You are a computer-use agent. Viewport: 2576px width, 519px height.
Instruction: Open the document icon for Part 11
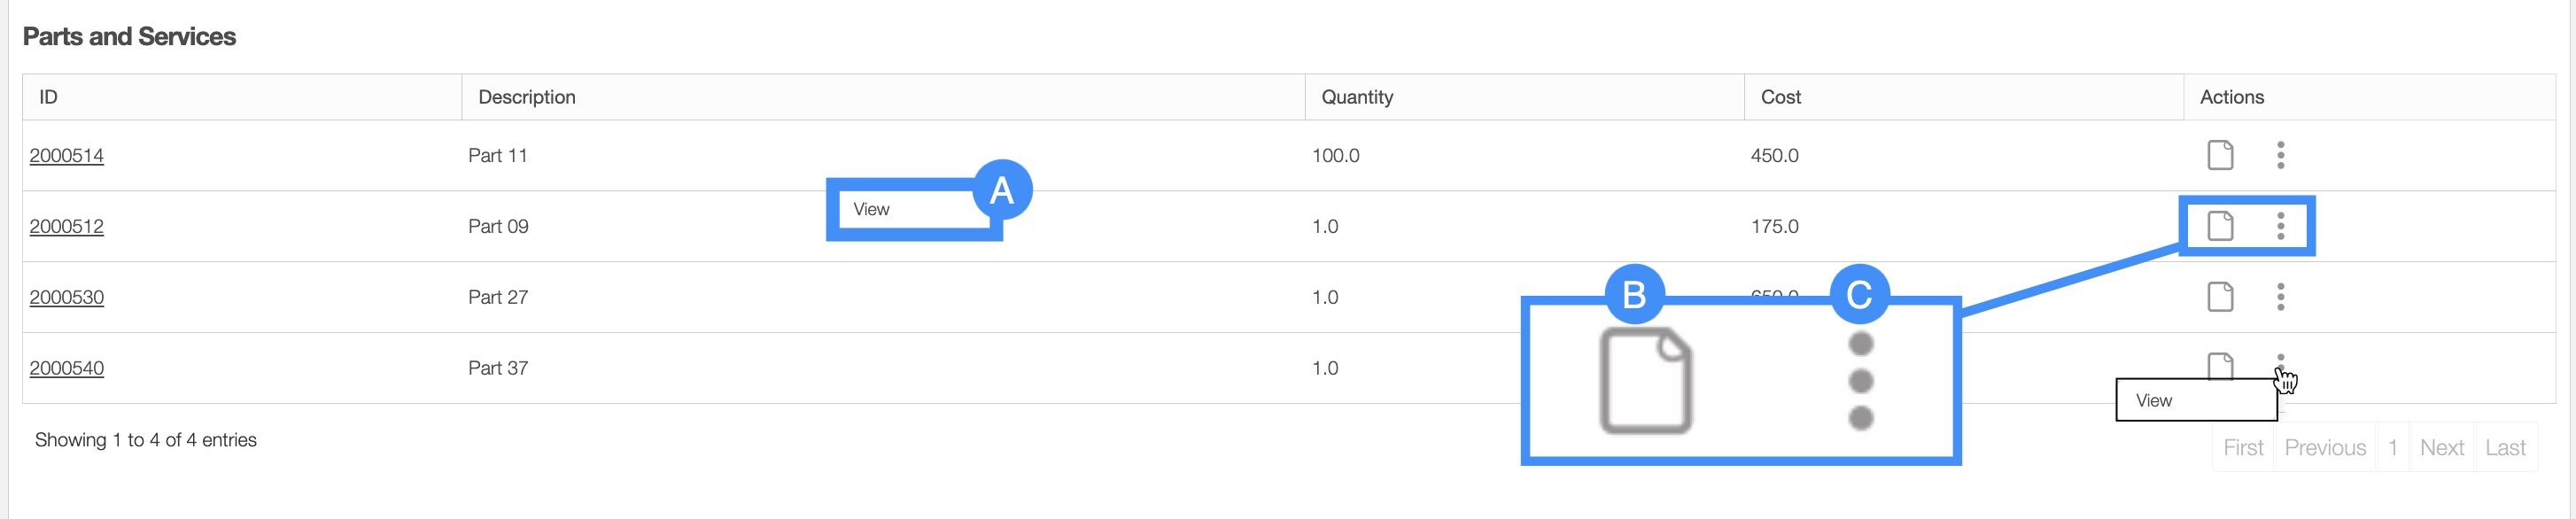2220,155
